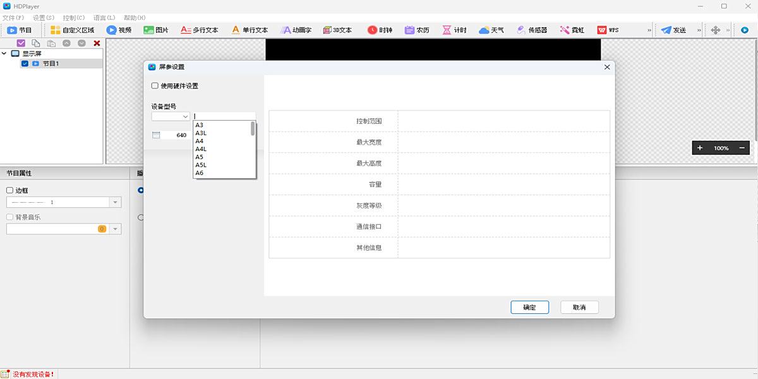Click the 发送 (send) paper plane icon
The height and width of the screenshot is (379, 758).
click(666, 30)
